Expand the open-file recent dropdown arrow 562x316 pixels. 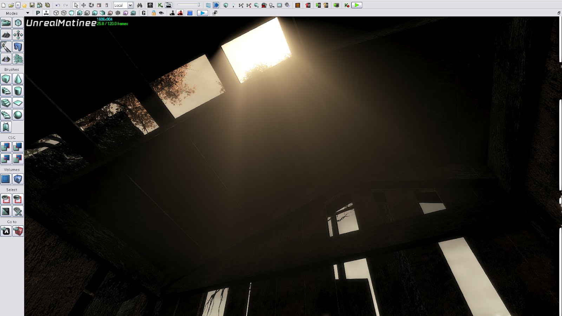point(18,5)
